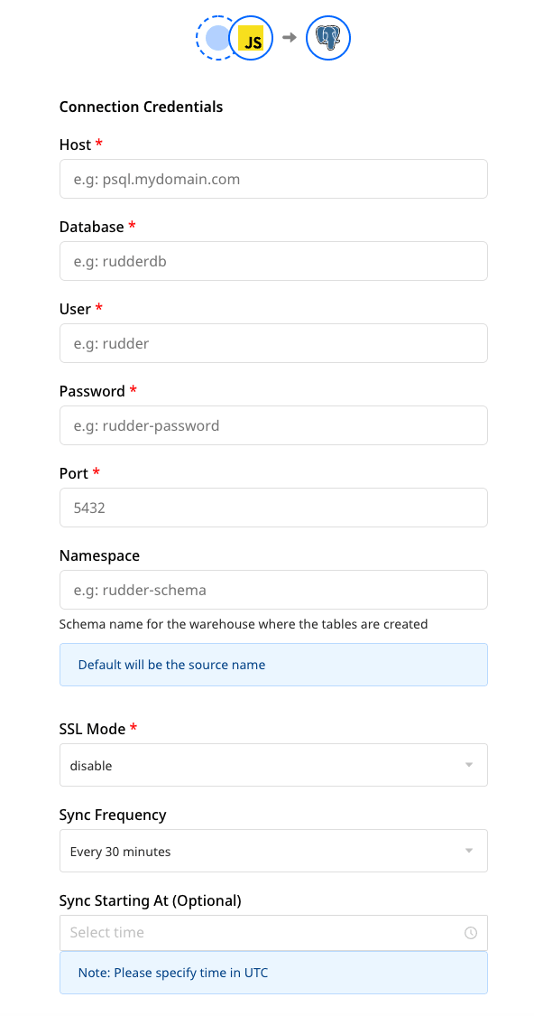Click the dashed circle source placeholder icon
Image resolution: width=534 pixels, height=1016 pixels.
[x=216, y=38]
